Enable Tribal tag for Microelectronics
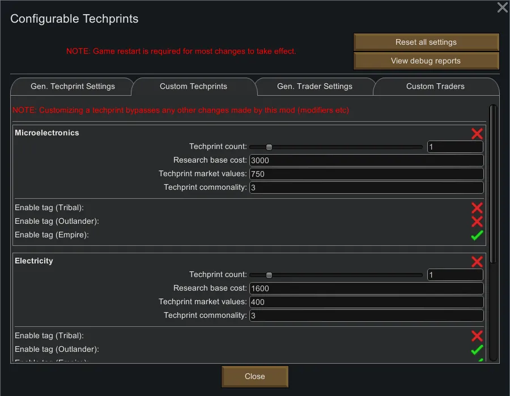510x396 pixels. point(477,208)
